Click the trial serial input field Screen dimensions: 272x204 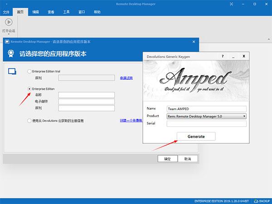tap(87, 78)
